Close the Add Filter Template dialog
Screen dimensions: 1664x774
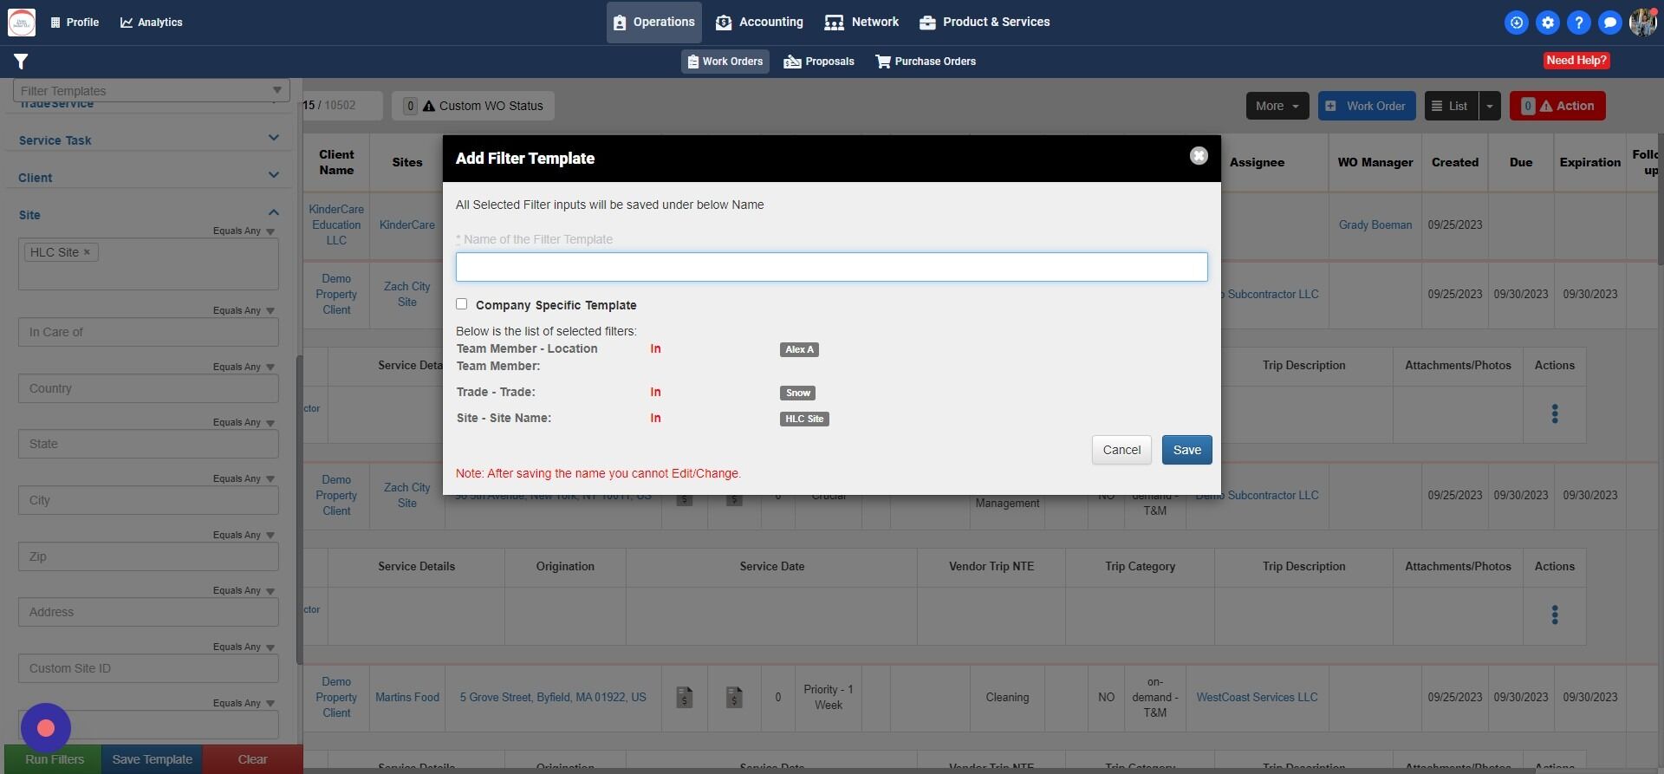(1199, 156)
